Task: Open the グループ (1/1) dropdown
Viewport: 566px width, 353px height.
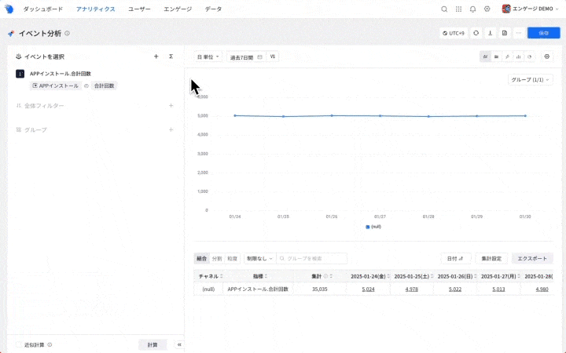Action: pyautogui.click(x=531, y=79)
